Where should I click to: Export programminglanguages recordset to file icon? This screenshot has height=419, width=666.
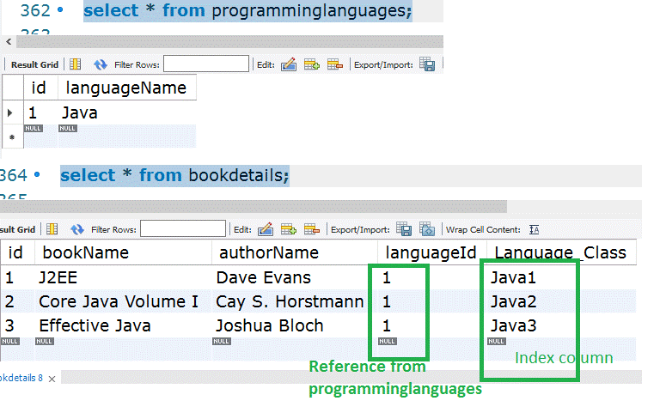[x=427, y=64]
